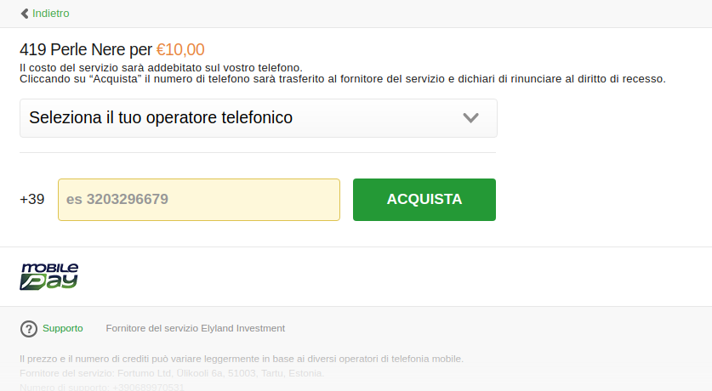The image size is (712, 391).
Task: Click 'Fornitore del servizio Elyland Investment' text
Action: pos(195,328)
